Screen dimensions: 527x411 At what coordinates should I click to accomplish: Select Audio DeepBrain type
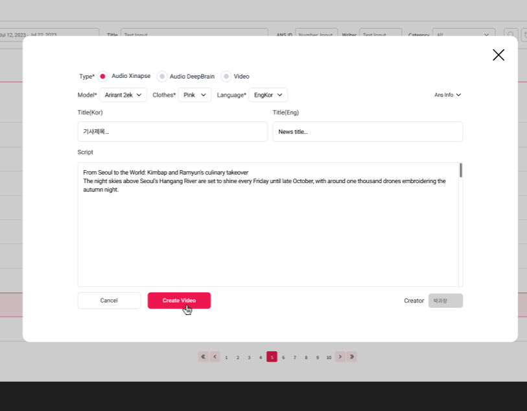(162, 77)
